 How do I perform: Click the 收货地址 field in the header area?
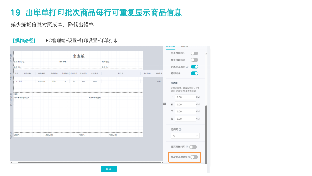18,67
